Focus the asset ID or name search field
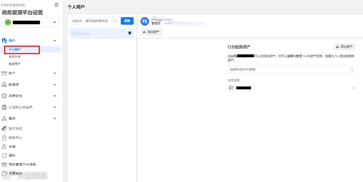363x182 pixels. (x=292, y=70)
